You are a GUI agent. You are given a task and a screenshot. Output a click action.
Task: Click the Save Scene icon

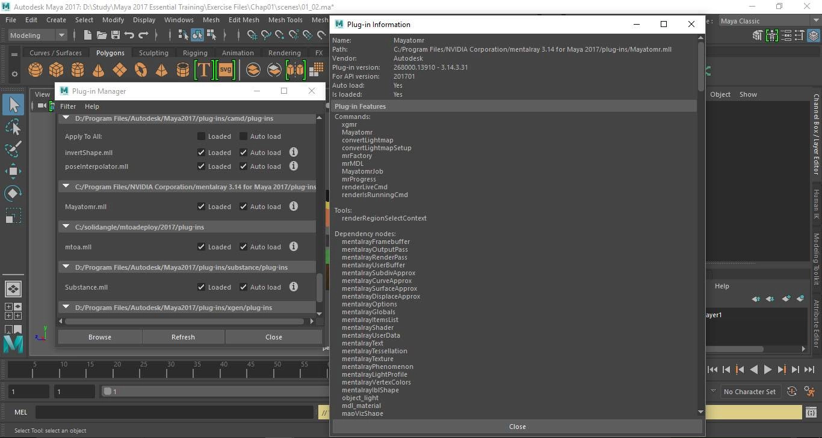116,35
